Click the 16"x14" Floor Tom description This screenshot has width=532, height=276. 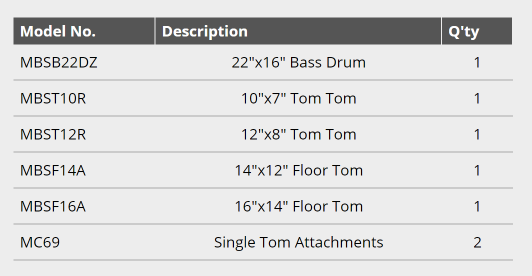[298, 206]
